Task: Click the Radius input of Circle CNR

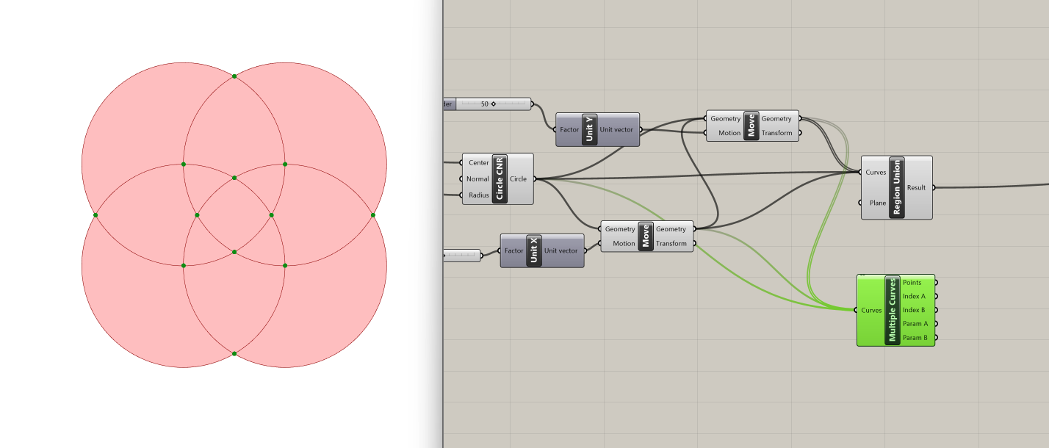Action: [479, 195]
